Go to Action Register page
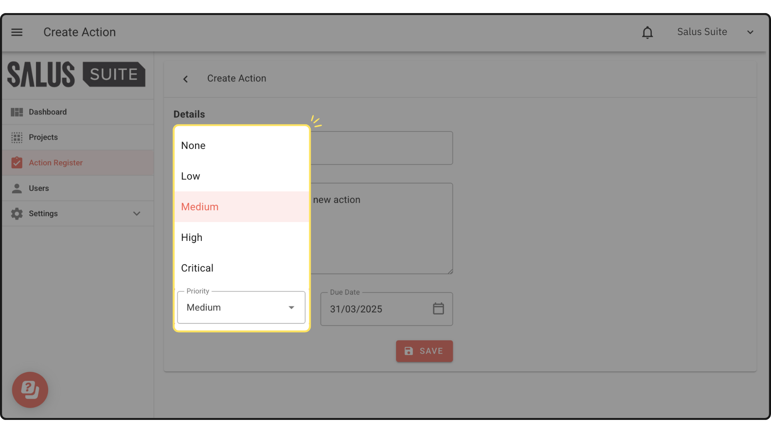The image size is (771, 433). coord(56,163)
